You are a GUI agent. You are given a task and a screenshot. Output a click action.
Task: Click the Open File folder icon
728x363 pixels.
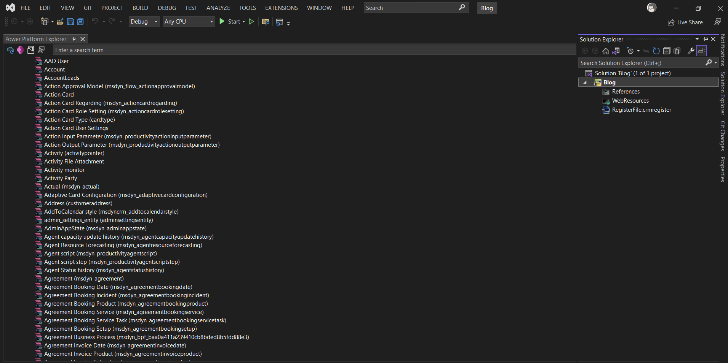point(60,22)
